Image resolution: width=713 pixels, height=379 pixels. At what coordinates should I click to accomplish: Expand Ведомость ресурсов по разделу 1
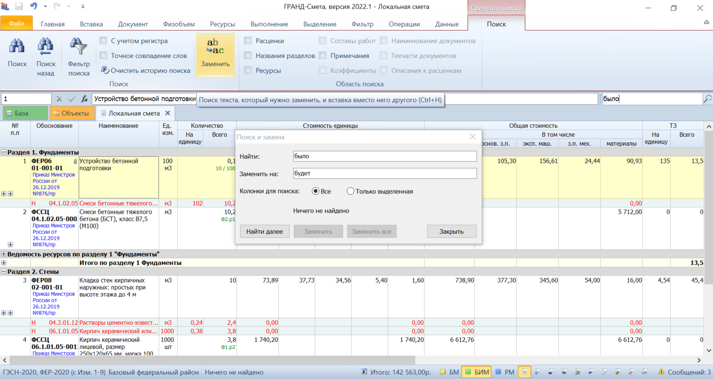point(4,254)
